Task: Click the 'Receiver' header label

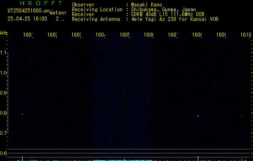Action: pos(83,14)
